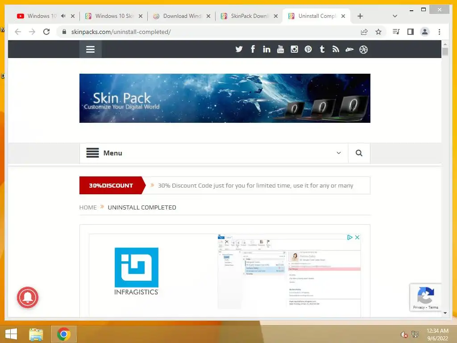Click the Infragistics ad logo
Viewport: 457px width, 343px height.
(x=137, y=272)
